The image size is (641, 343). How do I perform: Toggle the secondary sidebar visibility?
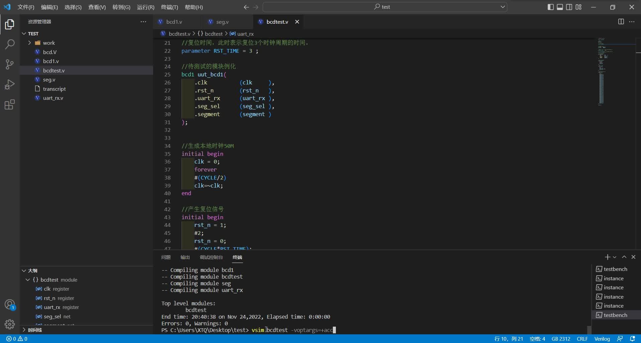point(569,7)
